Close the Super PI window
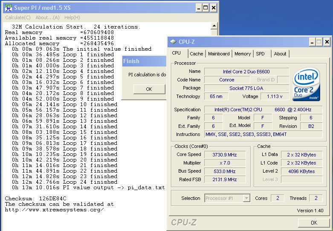This screenshot has height=231, width=333. 214,8
